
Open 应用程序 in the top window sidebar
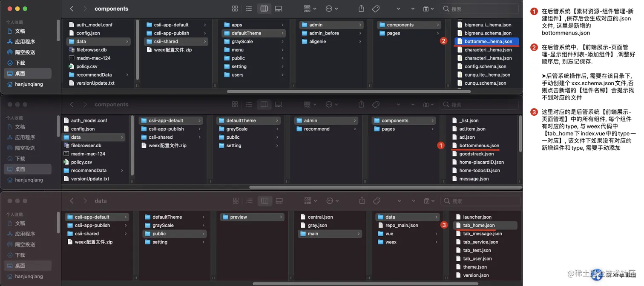pos(25,42)
